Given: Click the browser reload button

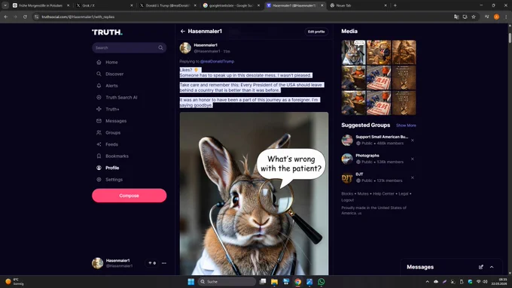Looking at the screenshot, I should [x=25, y=17].
